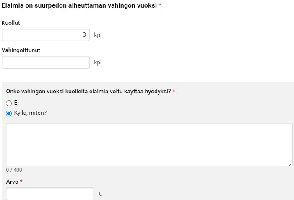Click the "Vahingoittunut" field label
This screenshot has width=294, height=200.
coord(21,50)
